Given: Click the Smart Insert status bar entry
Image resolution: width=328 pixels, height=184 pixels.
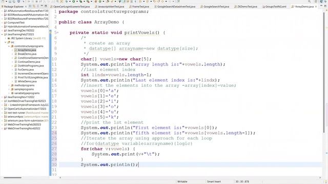Looking at the screenshot, I should pos(214,182).
